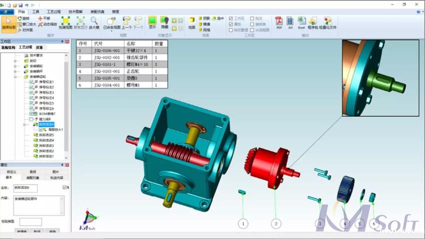
Task: Expand the 安装蜗轮 tree node
Action: (x=16, y=65)
